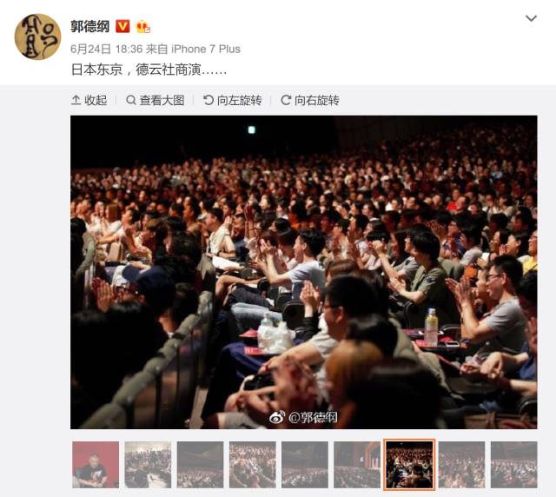Collapse the image with 收起
Image resolution: width=556 pixels, height=497 pixels.
[89, 101]
